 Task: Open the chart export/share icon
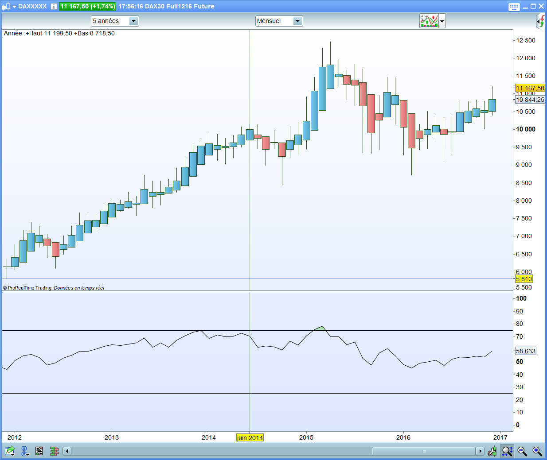(10, 451)
